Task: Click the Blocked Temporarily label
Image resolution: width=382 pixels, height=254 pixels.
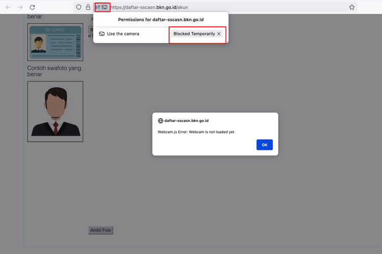Action: [x=194, y=34]
